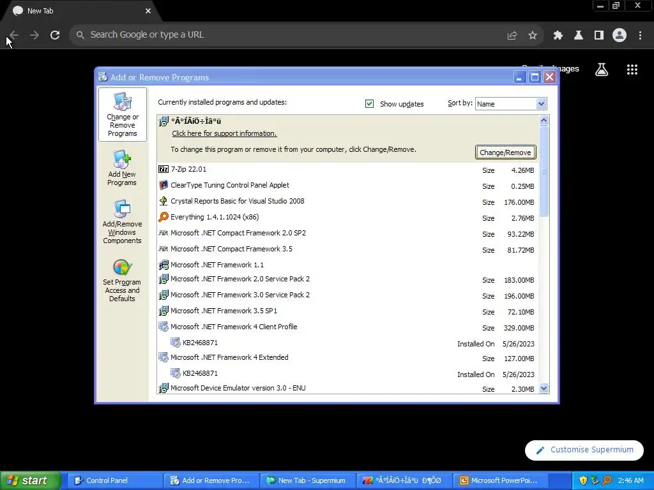The height and width of the screenshot is (490, 654).
Task: Close the New Tab browser tab
Action: tap(148, 11)
